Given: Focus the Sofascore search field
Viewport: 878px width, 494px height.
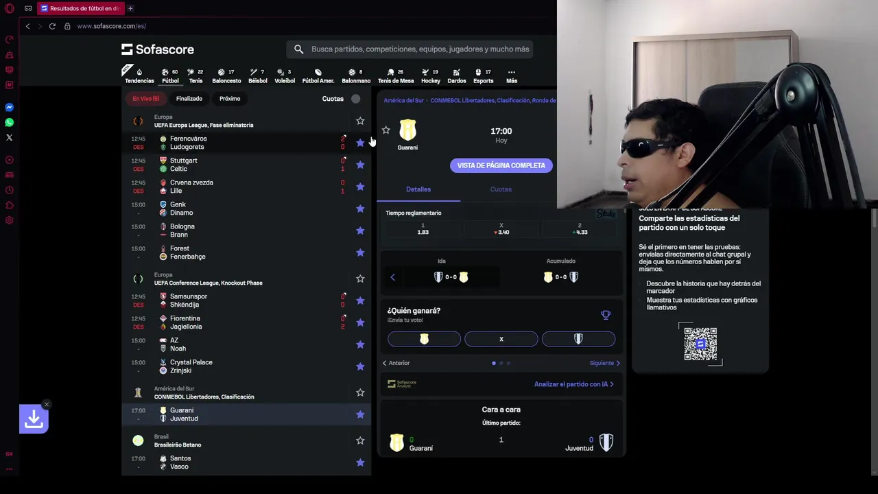Looking at the screenshot, I should pyautogui.click(x=410, y=49).
